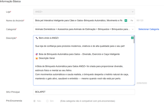
Task: Click the Loja field dropdown arrow
Action: click(x=132, y=12)
